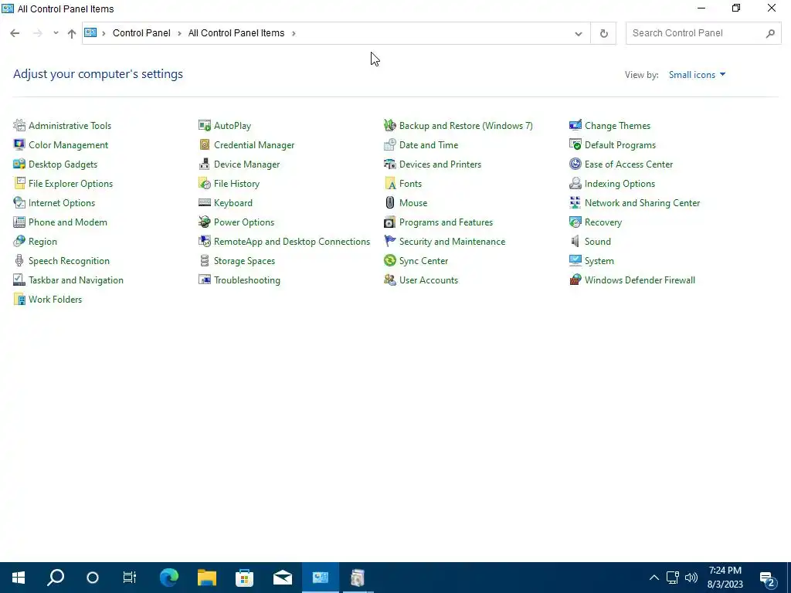Screen dimensions: 791x593
Task: Open the notification center icon
Action: pyautogui.click(x=769, y=578)
